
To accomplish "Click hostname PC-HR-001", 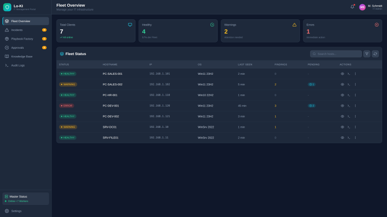I will [110, 95].
